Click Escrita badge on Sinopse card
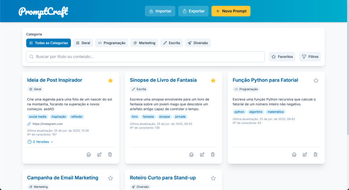349x190 pixels. 139,89
